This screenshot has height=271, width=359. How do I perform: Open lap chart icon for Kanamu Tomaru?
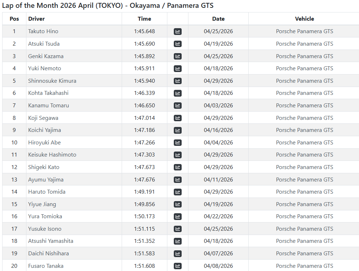pos(178,106)
